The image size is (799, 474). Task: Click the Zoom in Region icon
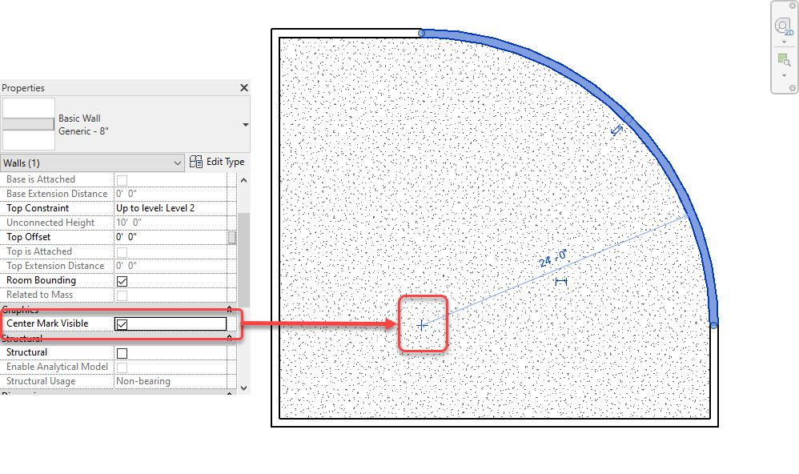(x=784, y=60)
